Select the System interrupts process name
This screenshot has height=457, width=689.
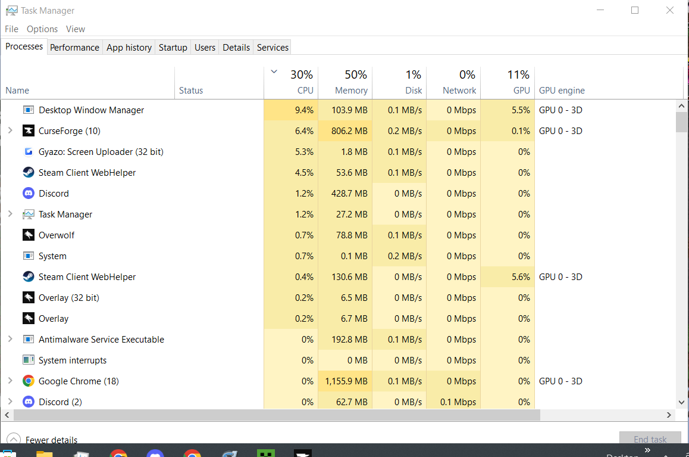tap(73, 360)
